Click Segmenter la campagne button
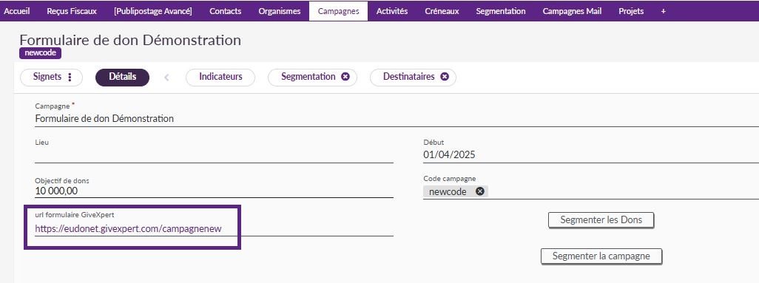 click(601, 256)
